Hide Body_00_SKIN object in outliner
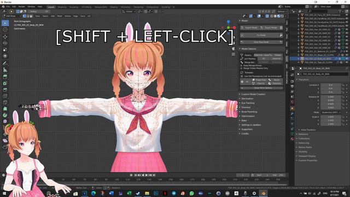The width and height of the screenshot is (350, 197). (347, 59)
